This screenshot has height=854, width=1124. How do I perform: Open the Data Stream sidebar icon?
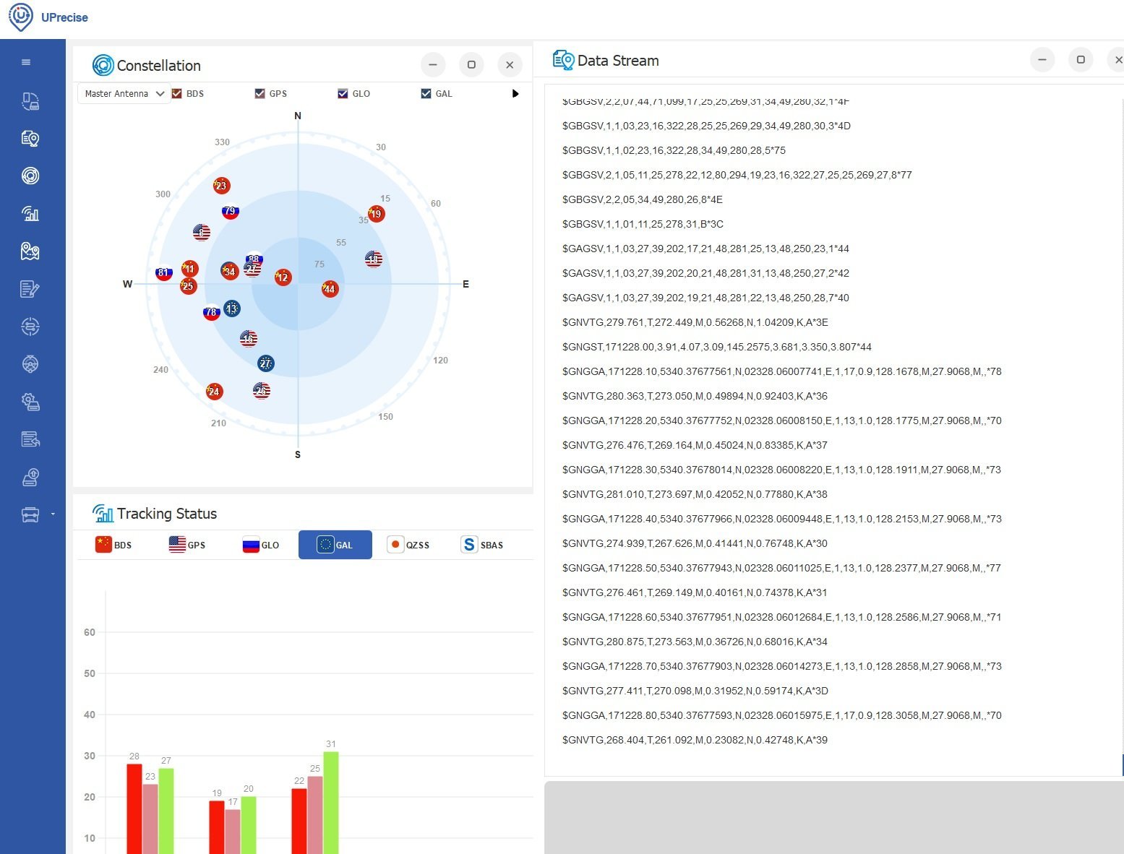pyautogui.click(x=30, y=139)
